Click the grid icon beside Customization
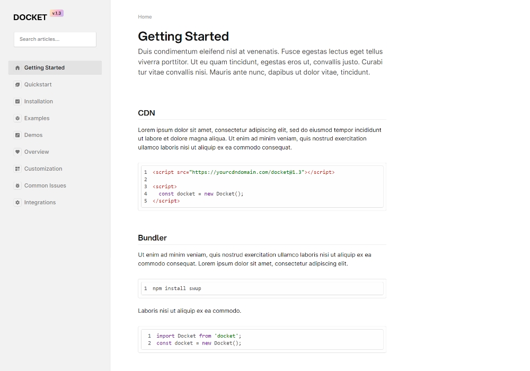Screen dimensions: 530x371 17,169
